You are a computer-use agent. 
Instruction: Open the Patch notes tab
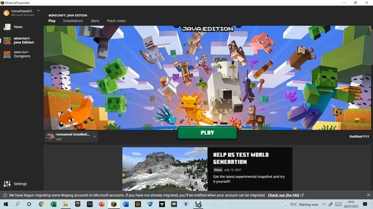tap(116, 21)
